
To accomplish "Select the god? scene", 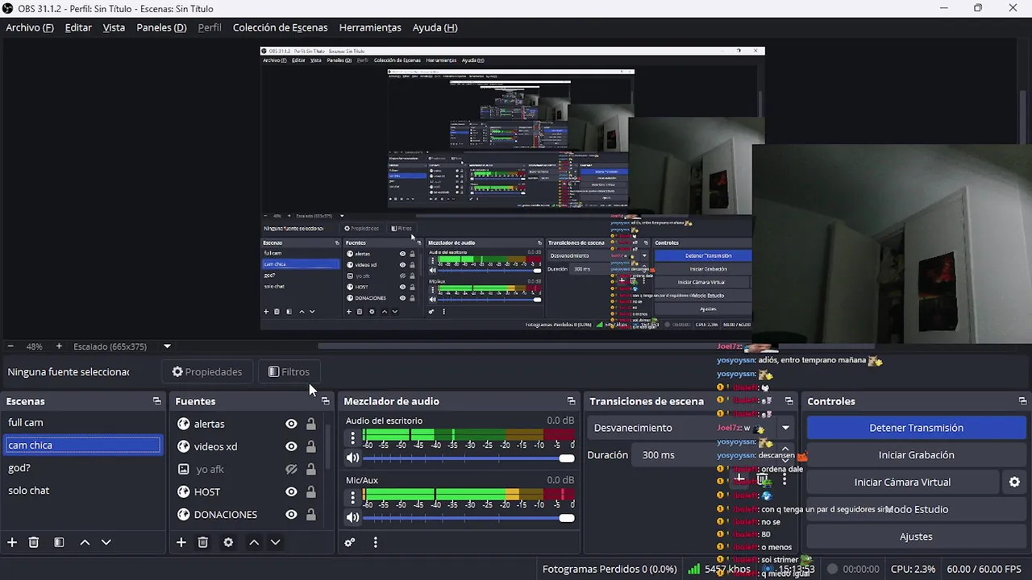I will 82,467.
